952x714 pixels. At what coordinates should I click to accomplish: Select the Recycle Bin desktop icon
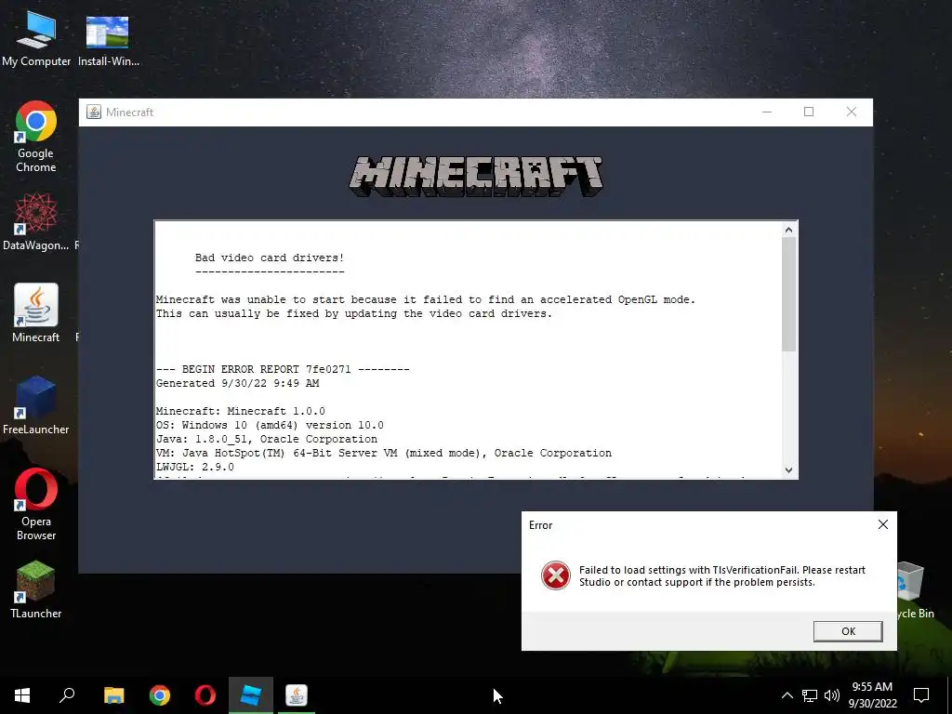click(915, 590)
